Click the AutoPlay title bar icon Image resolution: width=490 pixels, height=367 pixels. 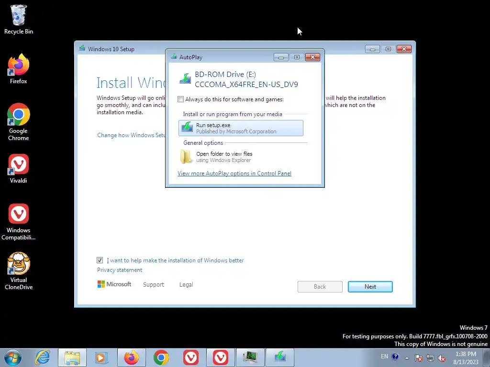[x=174, y=57]
